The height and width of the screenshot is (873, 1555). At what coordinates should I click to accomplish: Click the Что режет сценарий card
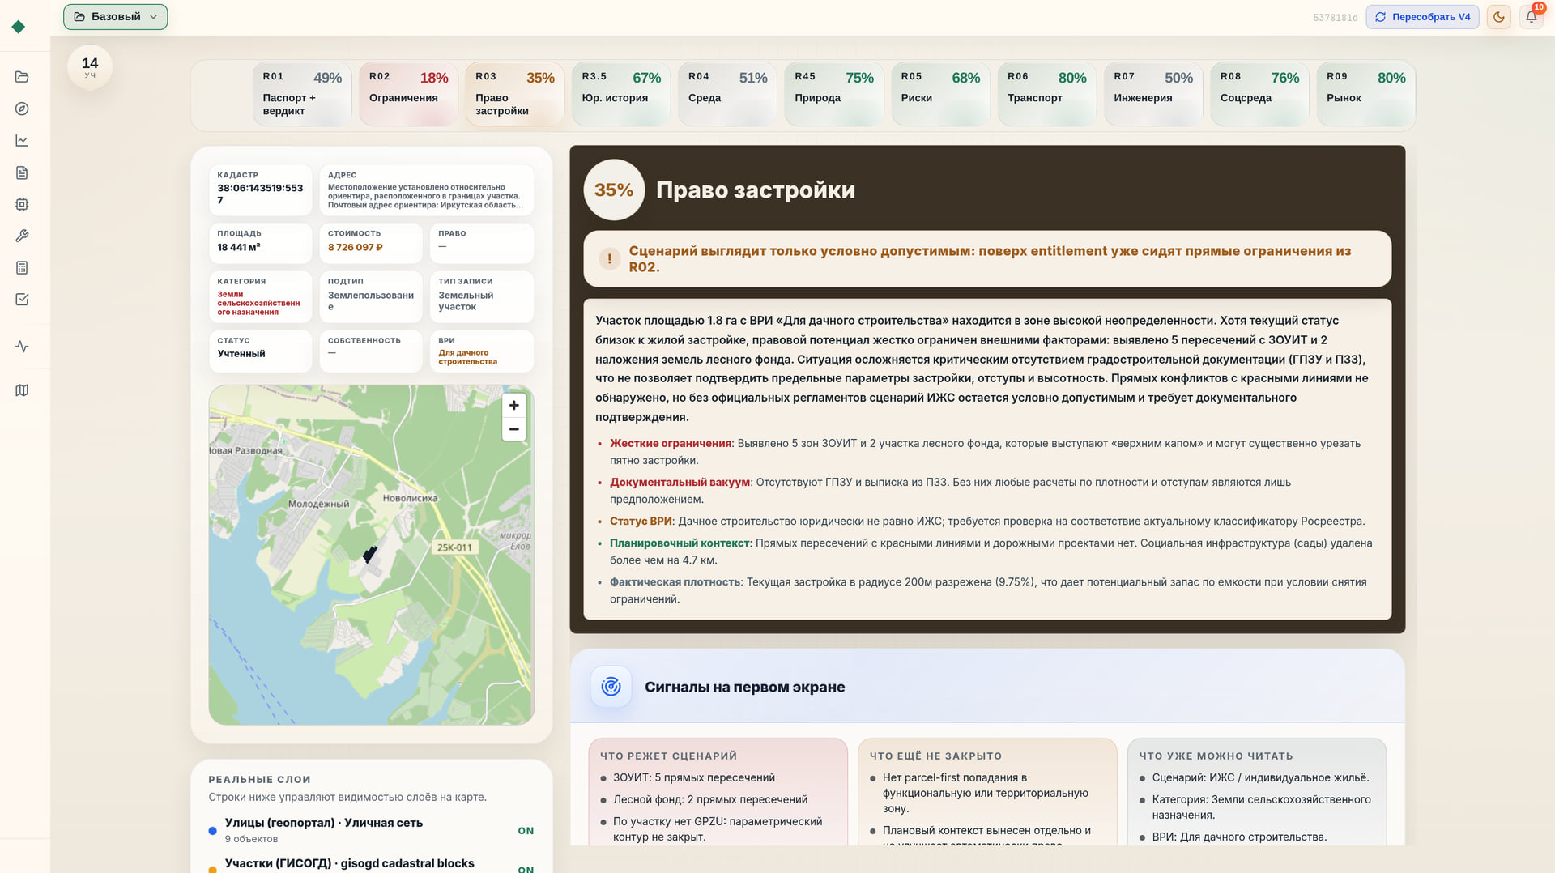pyautogui.click(x=718, y=791)
